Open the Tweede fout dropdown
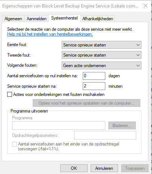 coord(102,55)
